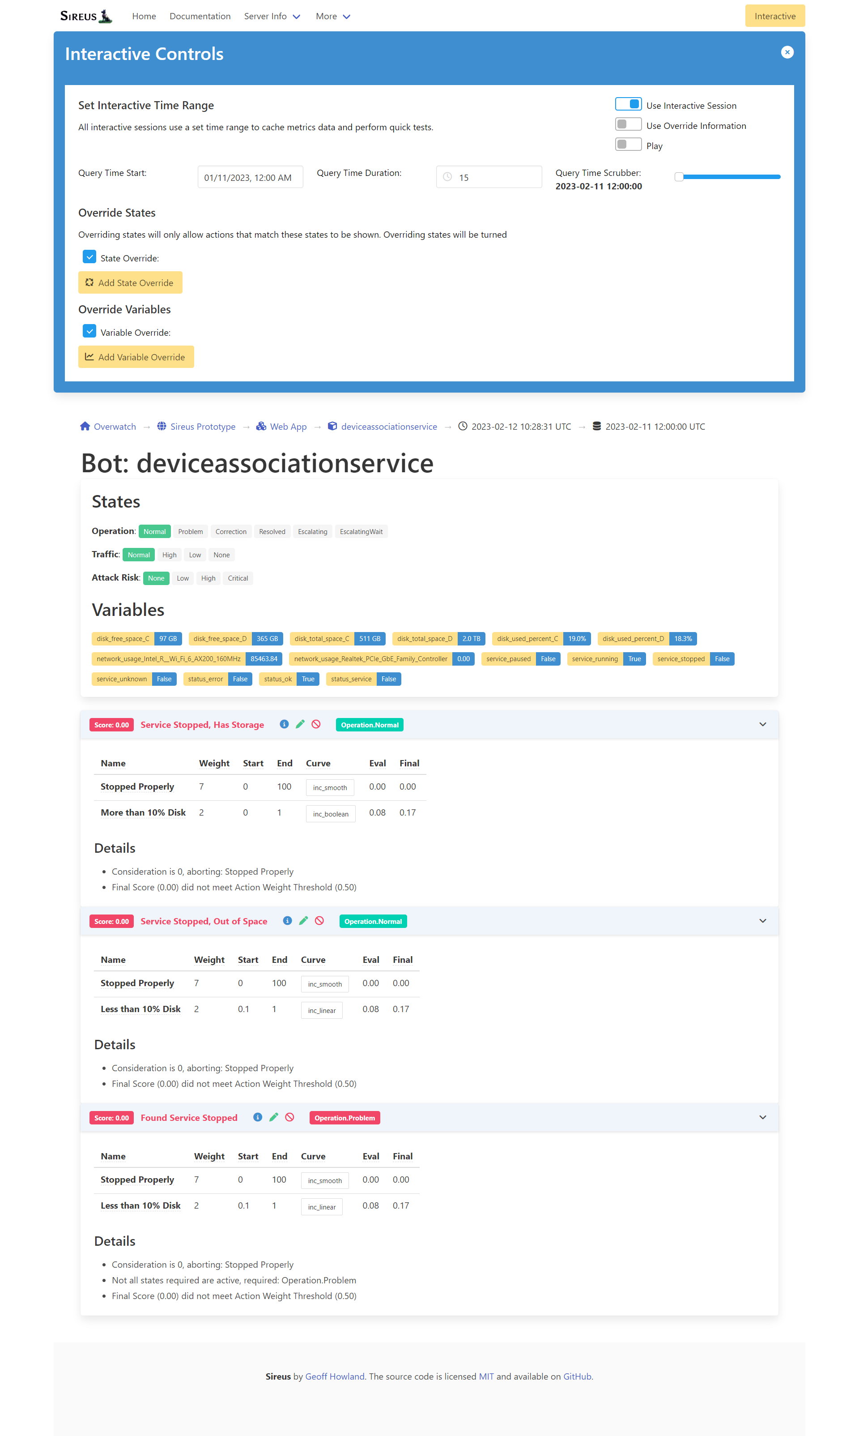Click Web App breadcrumb icon
Screen dimensions: 859x1436
point(261,426)
